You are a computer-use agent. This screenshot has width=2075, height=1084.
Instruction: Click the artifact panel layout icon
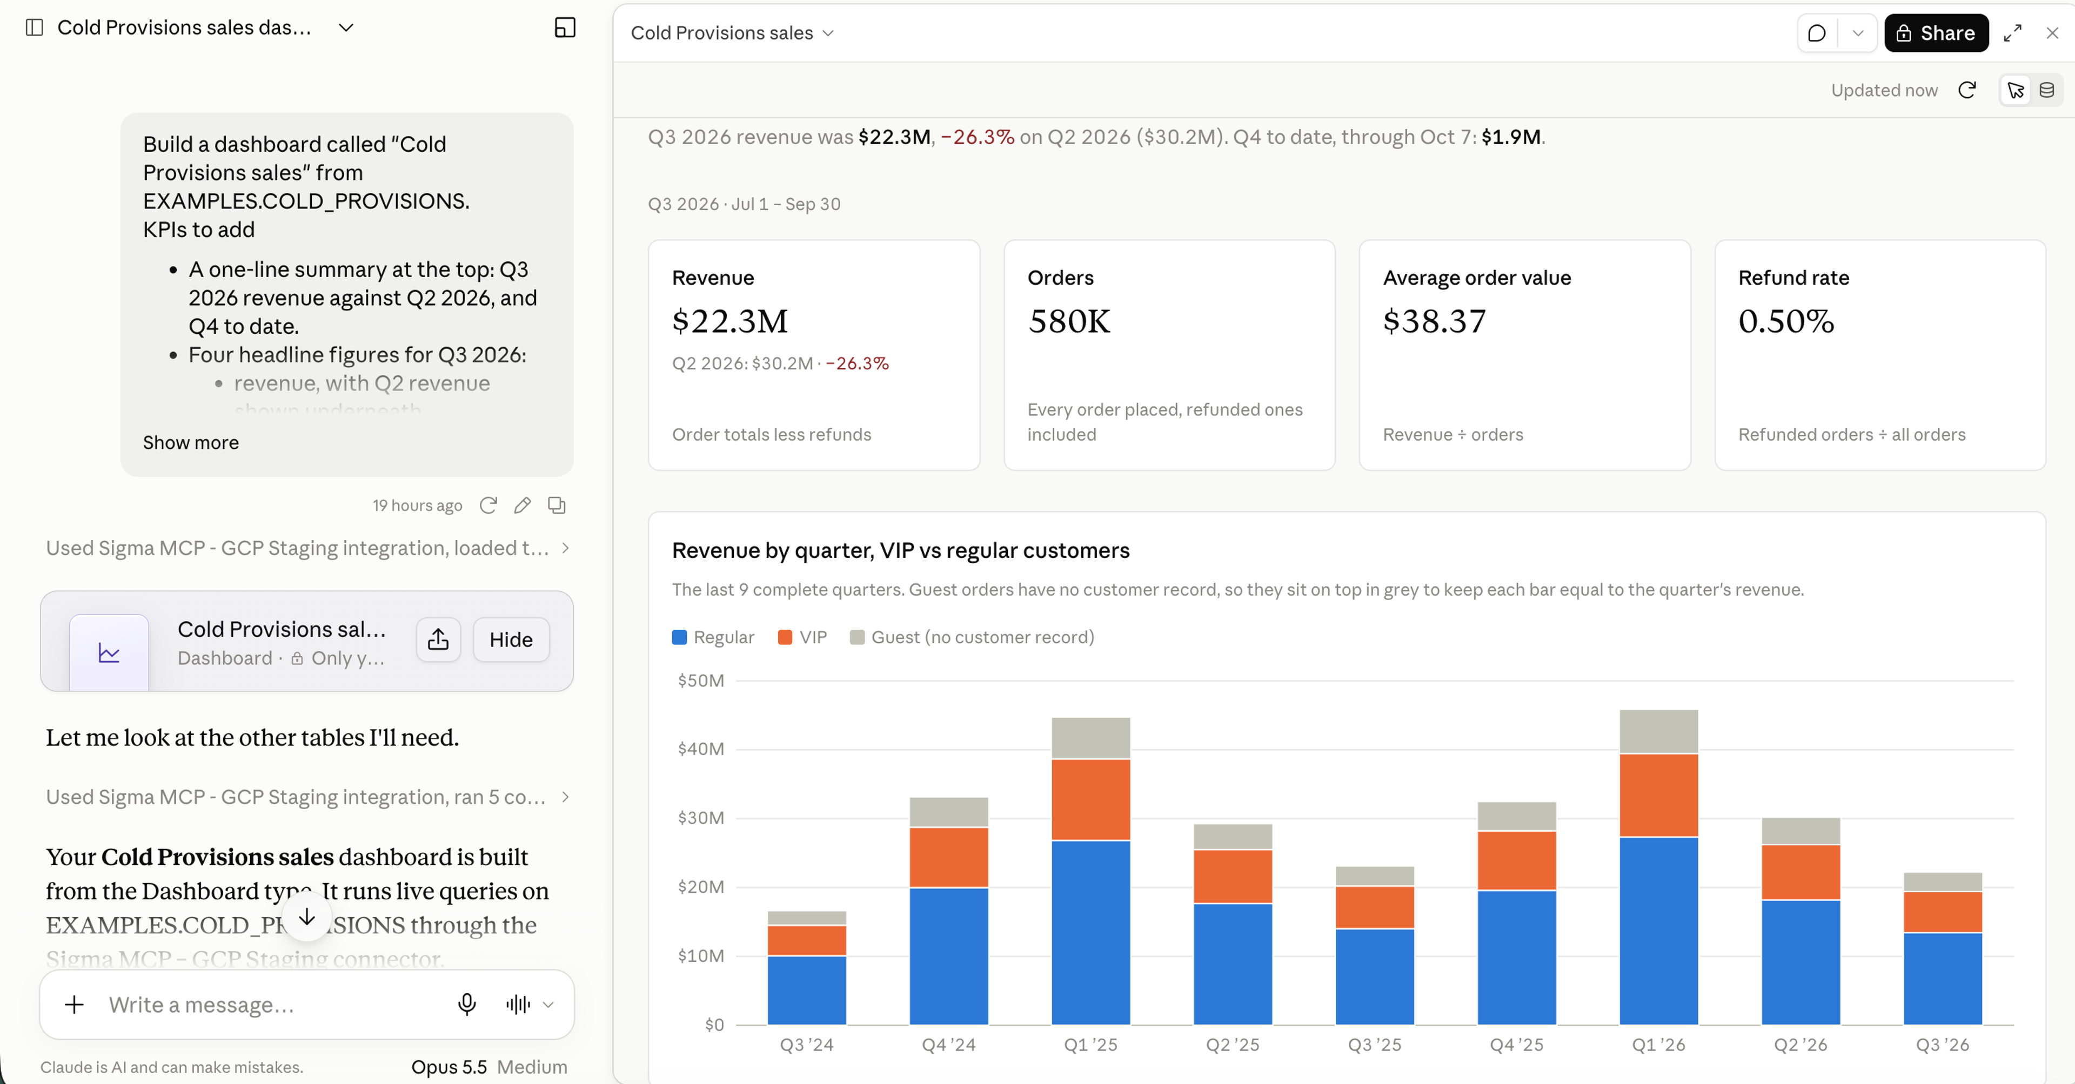click(565, 28)
